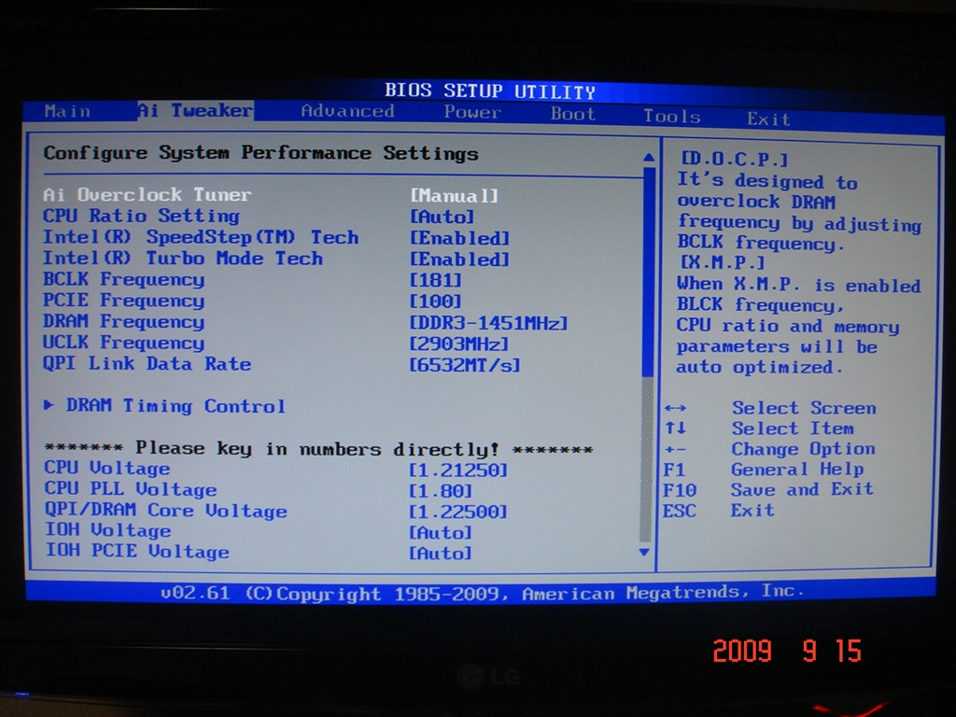Open UCLK Frequency [2903MHz] options
Screen dimensions: 956x717
click(458, 344)
